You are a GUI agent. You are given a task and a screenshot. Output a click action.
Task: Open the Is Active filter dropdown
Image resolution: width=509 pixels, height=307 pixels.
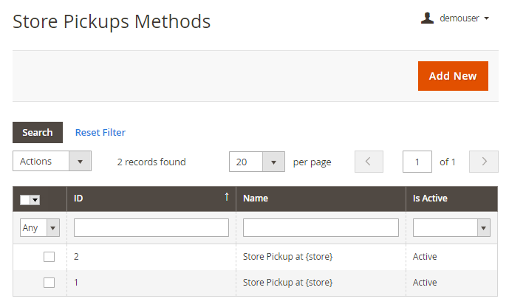tap(451, 228)
